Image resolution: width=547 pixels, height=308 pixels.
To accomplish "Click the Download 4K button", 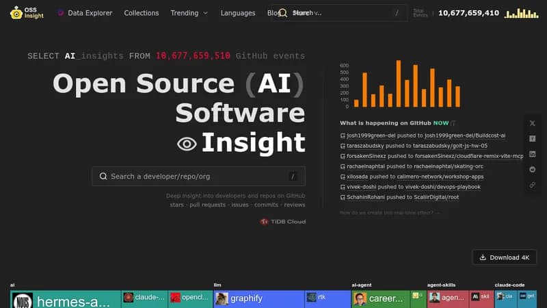I will point(505,257).
